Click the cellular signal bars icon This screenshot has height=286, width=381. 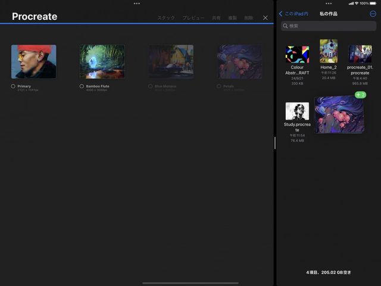[351, 3]
